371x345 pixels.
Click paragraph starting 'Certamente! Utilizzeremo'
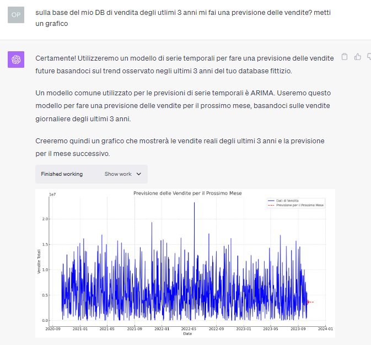pos(185,64)
